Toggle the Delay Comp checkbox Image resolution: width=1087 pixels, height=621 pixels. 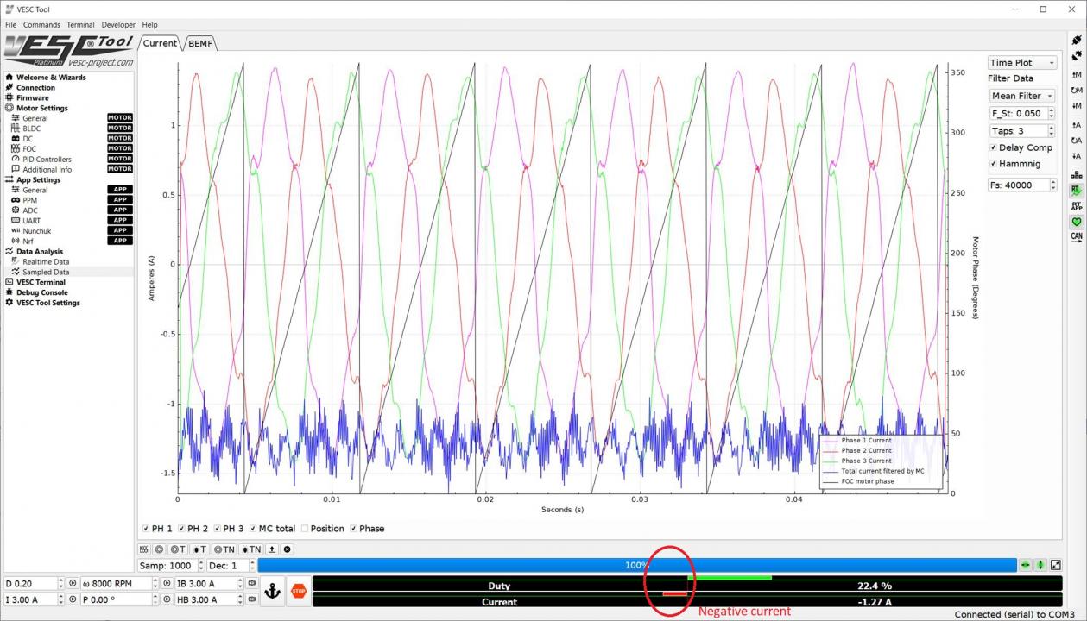1021,147
